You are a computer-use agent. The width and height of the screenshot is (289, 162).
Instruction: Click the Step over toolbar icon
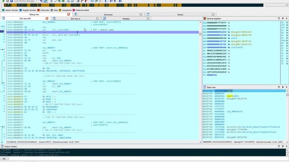(55, 1)
